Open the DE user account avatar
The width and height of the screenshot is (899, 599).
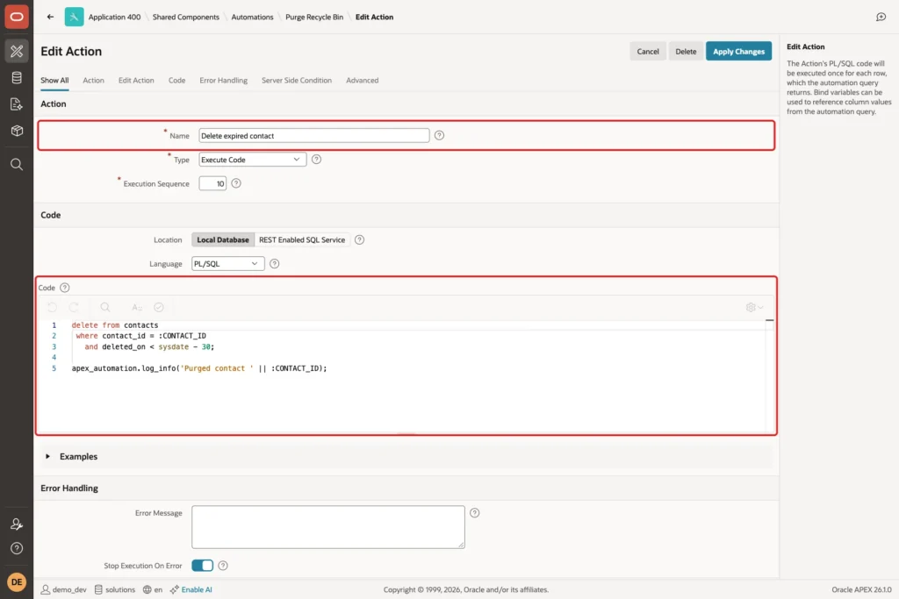coord(17,581)
